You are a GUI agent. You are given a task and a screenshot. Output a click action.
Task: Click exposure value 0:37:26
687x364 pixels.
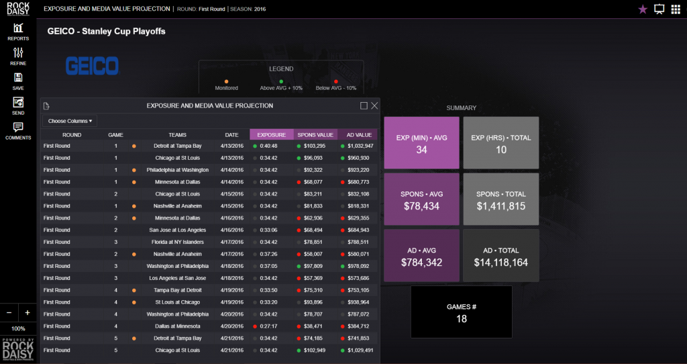268,254
